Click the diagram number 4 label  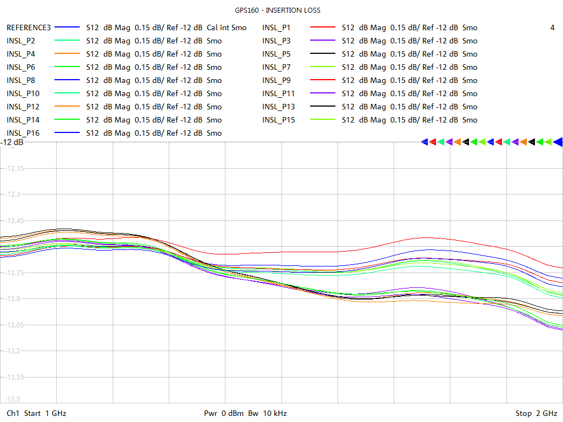552,27
